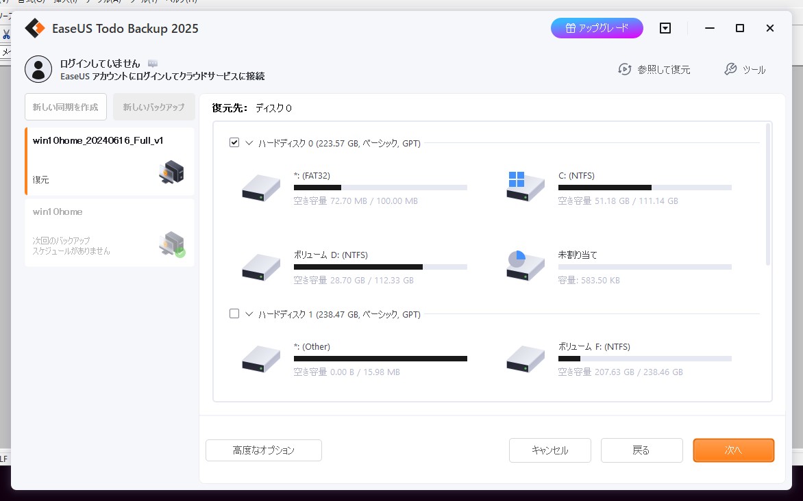Open the user account avatar icon

click(x=38, y=69)
